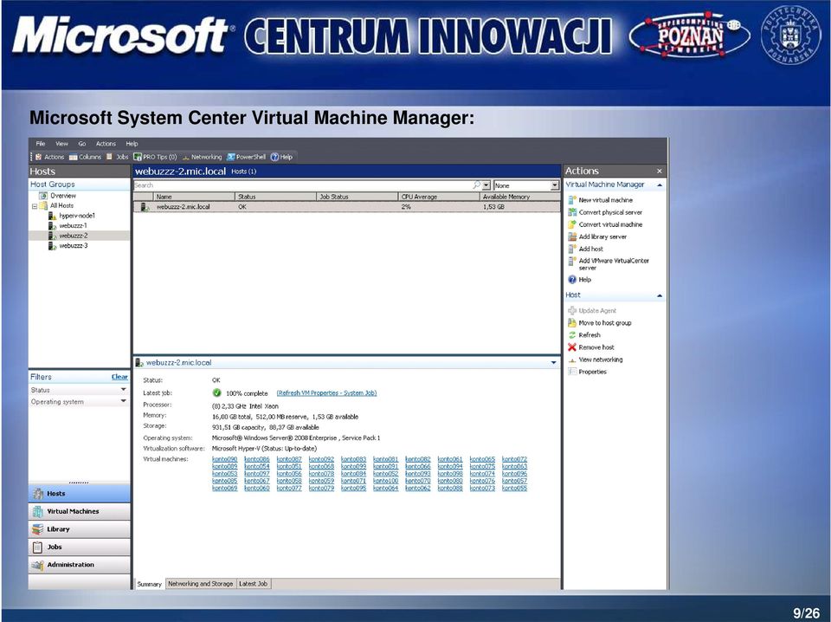Select the webuzzz-2 host in tree
831x622 pixels.
click(68, 236)
